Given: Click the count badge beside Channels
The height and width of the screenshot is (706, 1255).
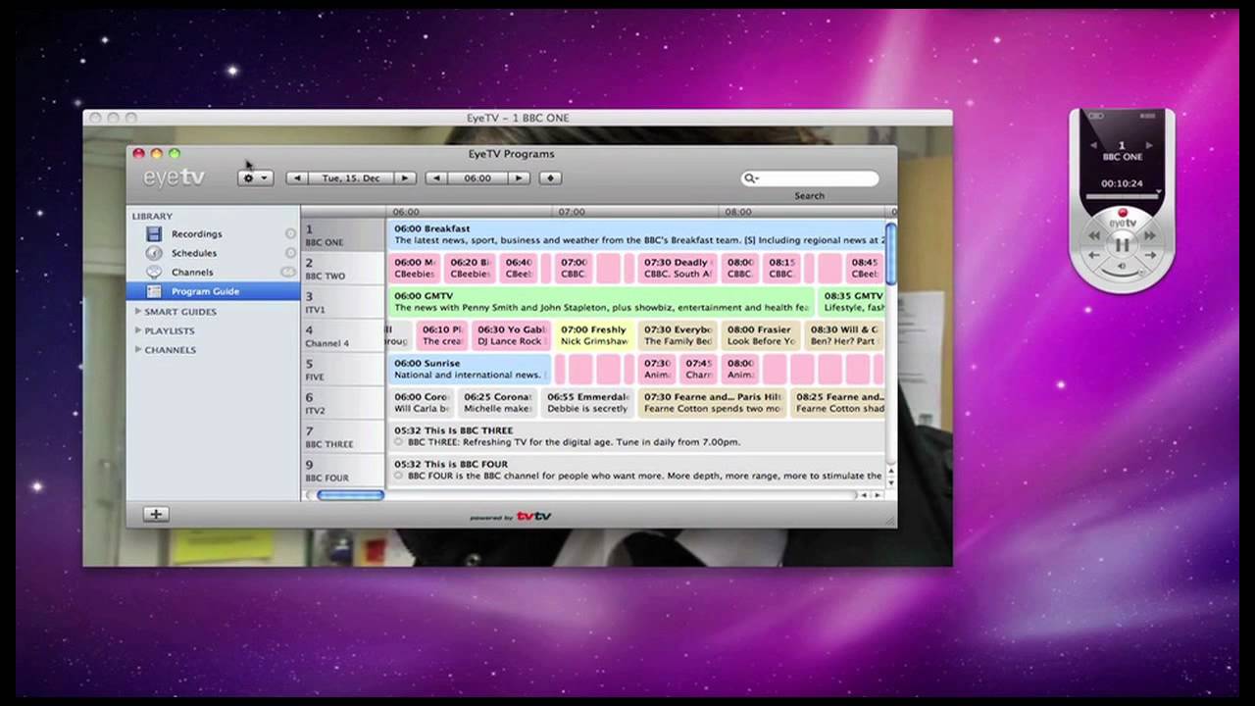Looking at the screenshot, I should [x=288, y=273].
